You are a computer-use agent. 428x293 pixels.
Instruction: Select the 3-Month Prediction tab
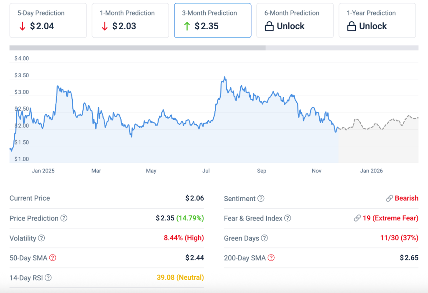point(212,20)
